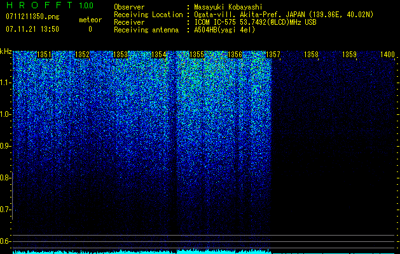
Task: Click the 1357 time marker
Action: [x=273, y=55]
